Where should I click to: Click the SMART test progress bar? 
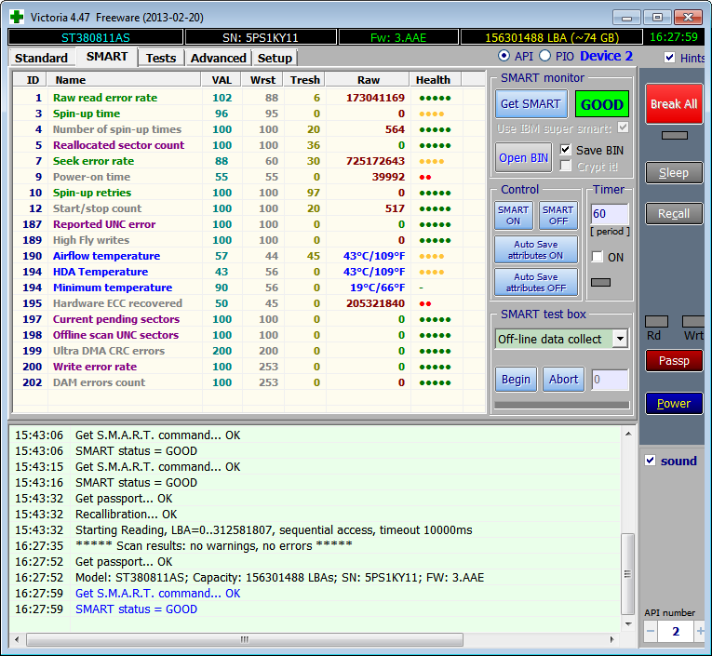pyautogui.click(x=562, y=405)
